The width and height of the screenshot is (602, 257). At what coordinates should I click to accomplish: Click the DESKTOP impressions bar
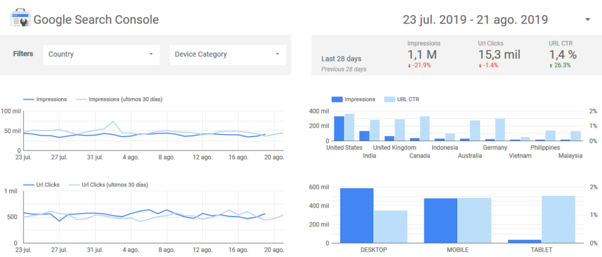point(357,215)
